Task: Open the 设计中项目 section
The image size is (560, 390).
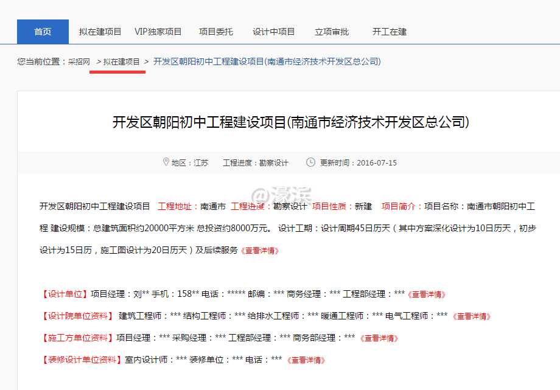Action: click(273, 32)
